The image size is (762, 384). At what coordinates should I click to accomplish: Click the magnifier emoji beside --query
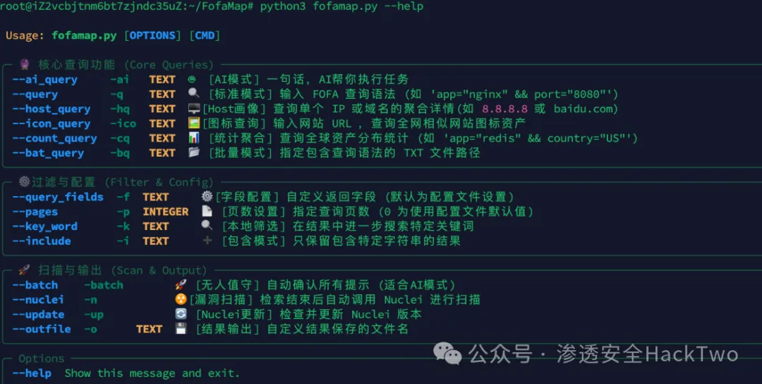(x=193, y=94)
